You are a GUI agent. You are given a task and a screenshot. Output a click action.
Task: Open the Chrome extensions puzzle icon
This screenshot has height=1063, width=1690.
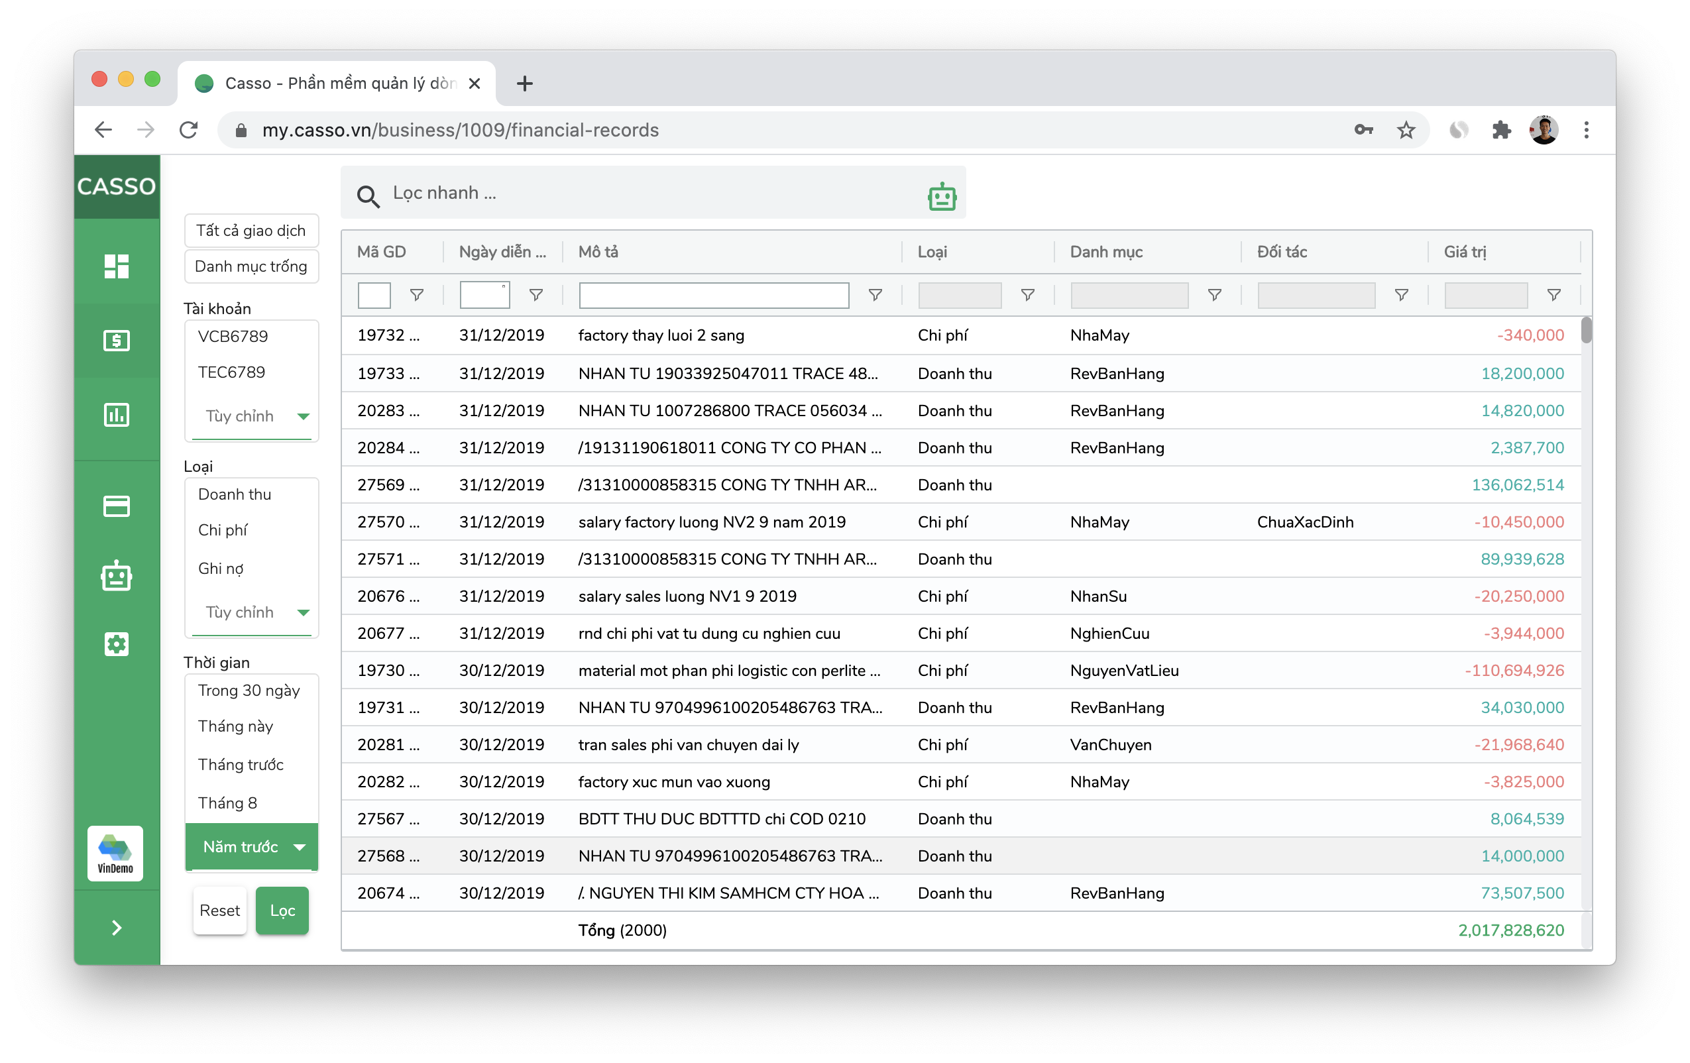tap(1500, 130)
